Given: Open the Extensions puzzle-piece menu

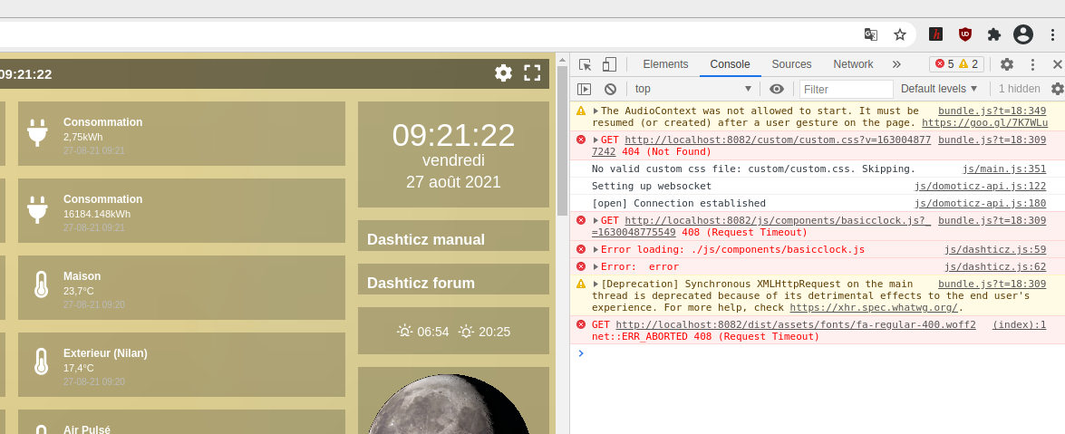Looking at the screenshot, I should coord(994,34).
